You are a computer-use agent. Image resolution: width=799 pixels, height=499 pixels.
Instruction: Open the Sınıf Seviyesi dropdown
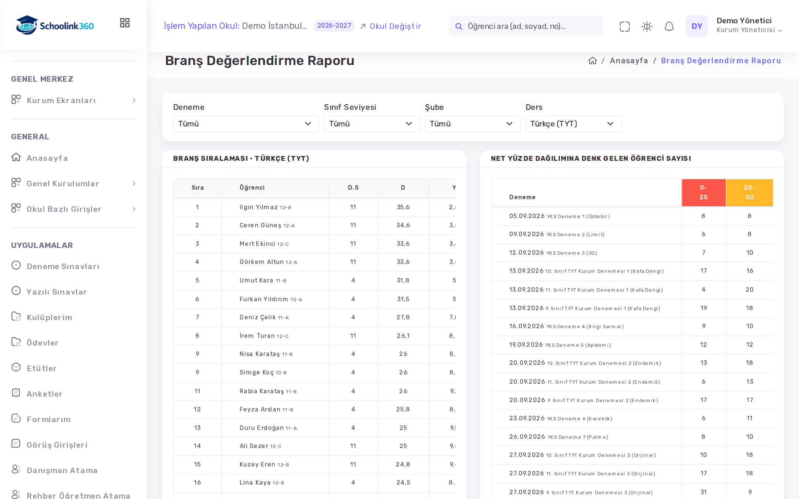(372, 124)
